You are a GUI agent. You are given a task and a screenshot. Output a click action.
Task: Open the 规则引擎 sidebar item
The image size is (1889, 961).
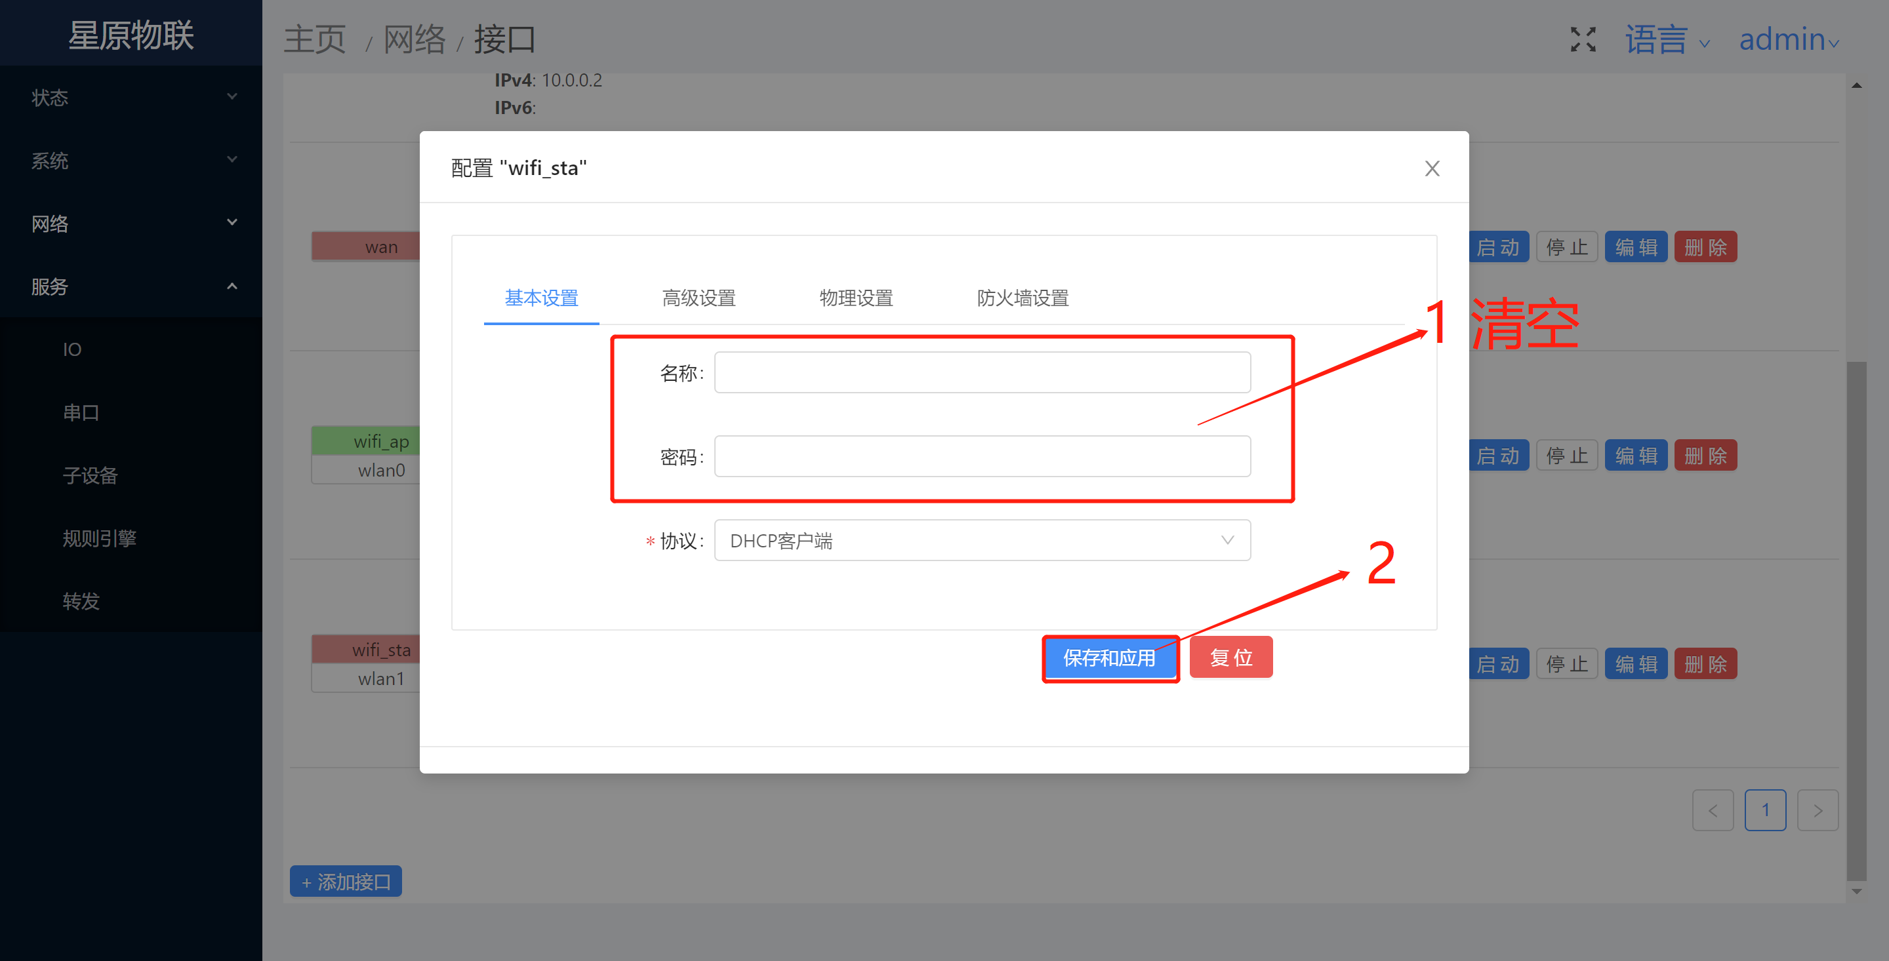point(100,539)
